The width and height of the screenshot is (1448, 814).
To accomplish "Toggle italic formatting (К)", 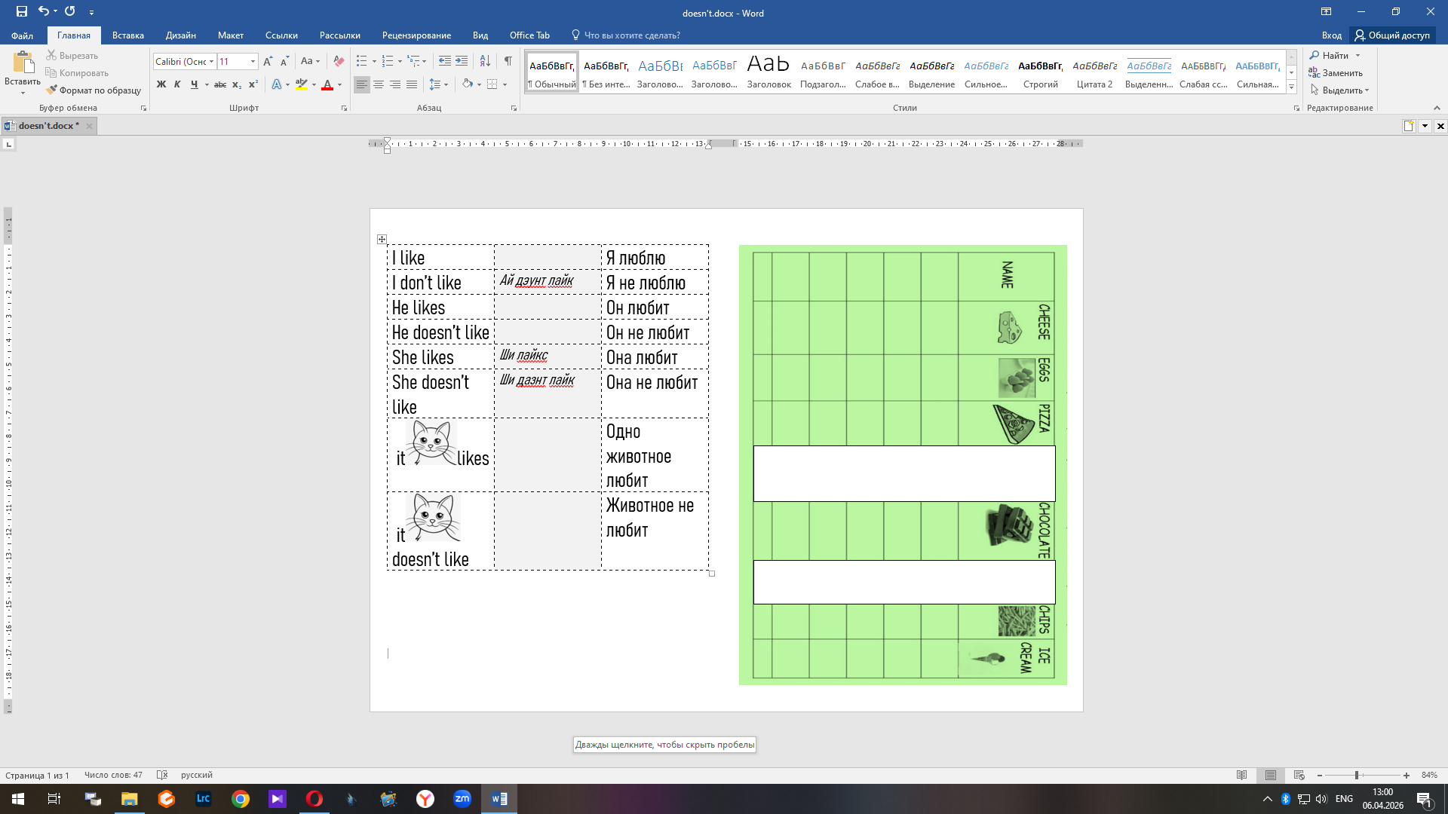I will [177, 84].
